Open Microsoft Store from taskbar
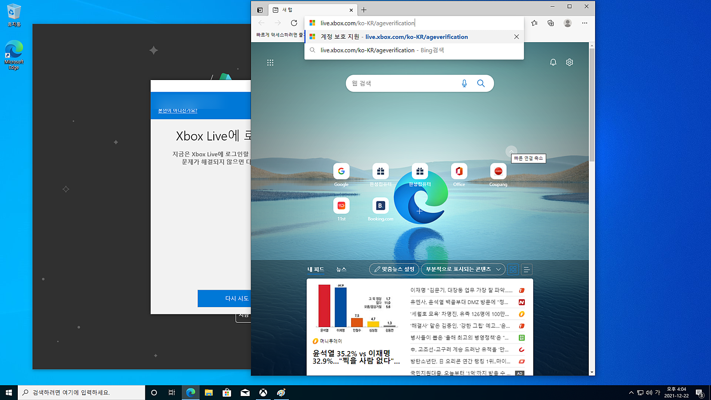Image resolution: width=711 pixels, height=400 pixels. click(x=227, y=392)
